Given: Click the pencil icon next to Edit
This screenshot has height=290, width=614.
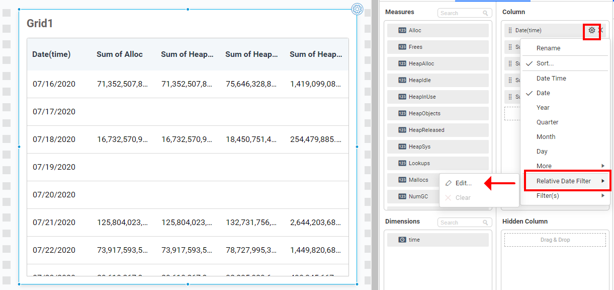Looking at the screenshot, I should [x=449, y=183].
